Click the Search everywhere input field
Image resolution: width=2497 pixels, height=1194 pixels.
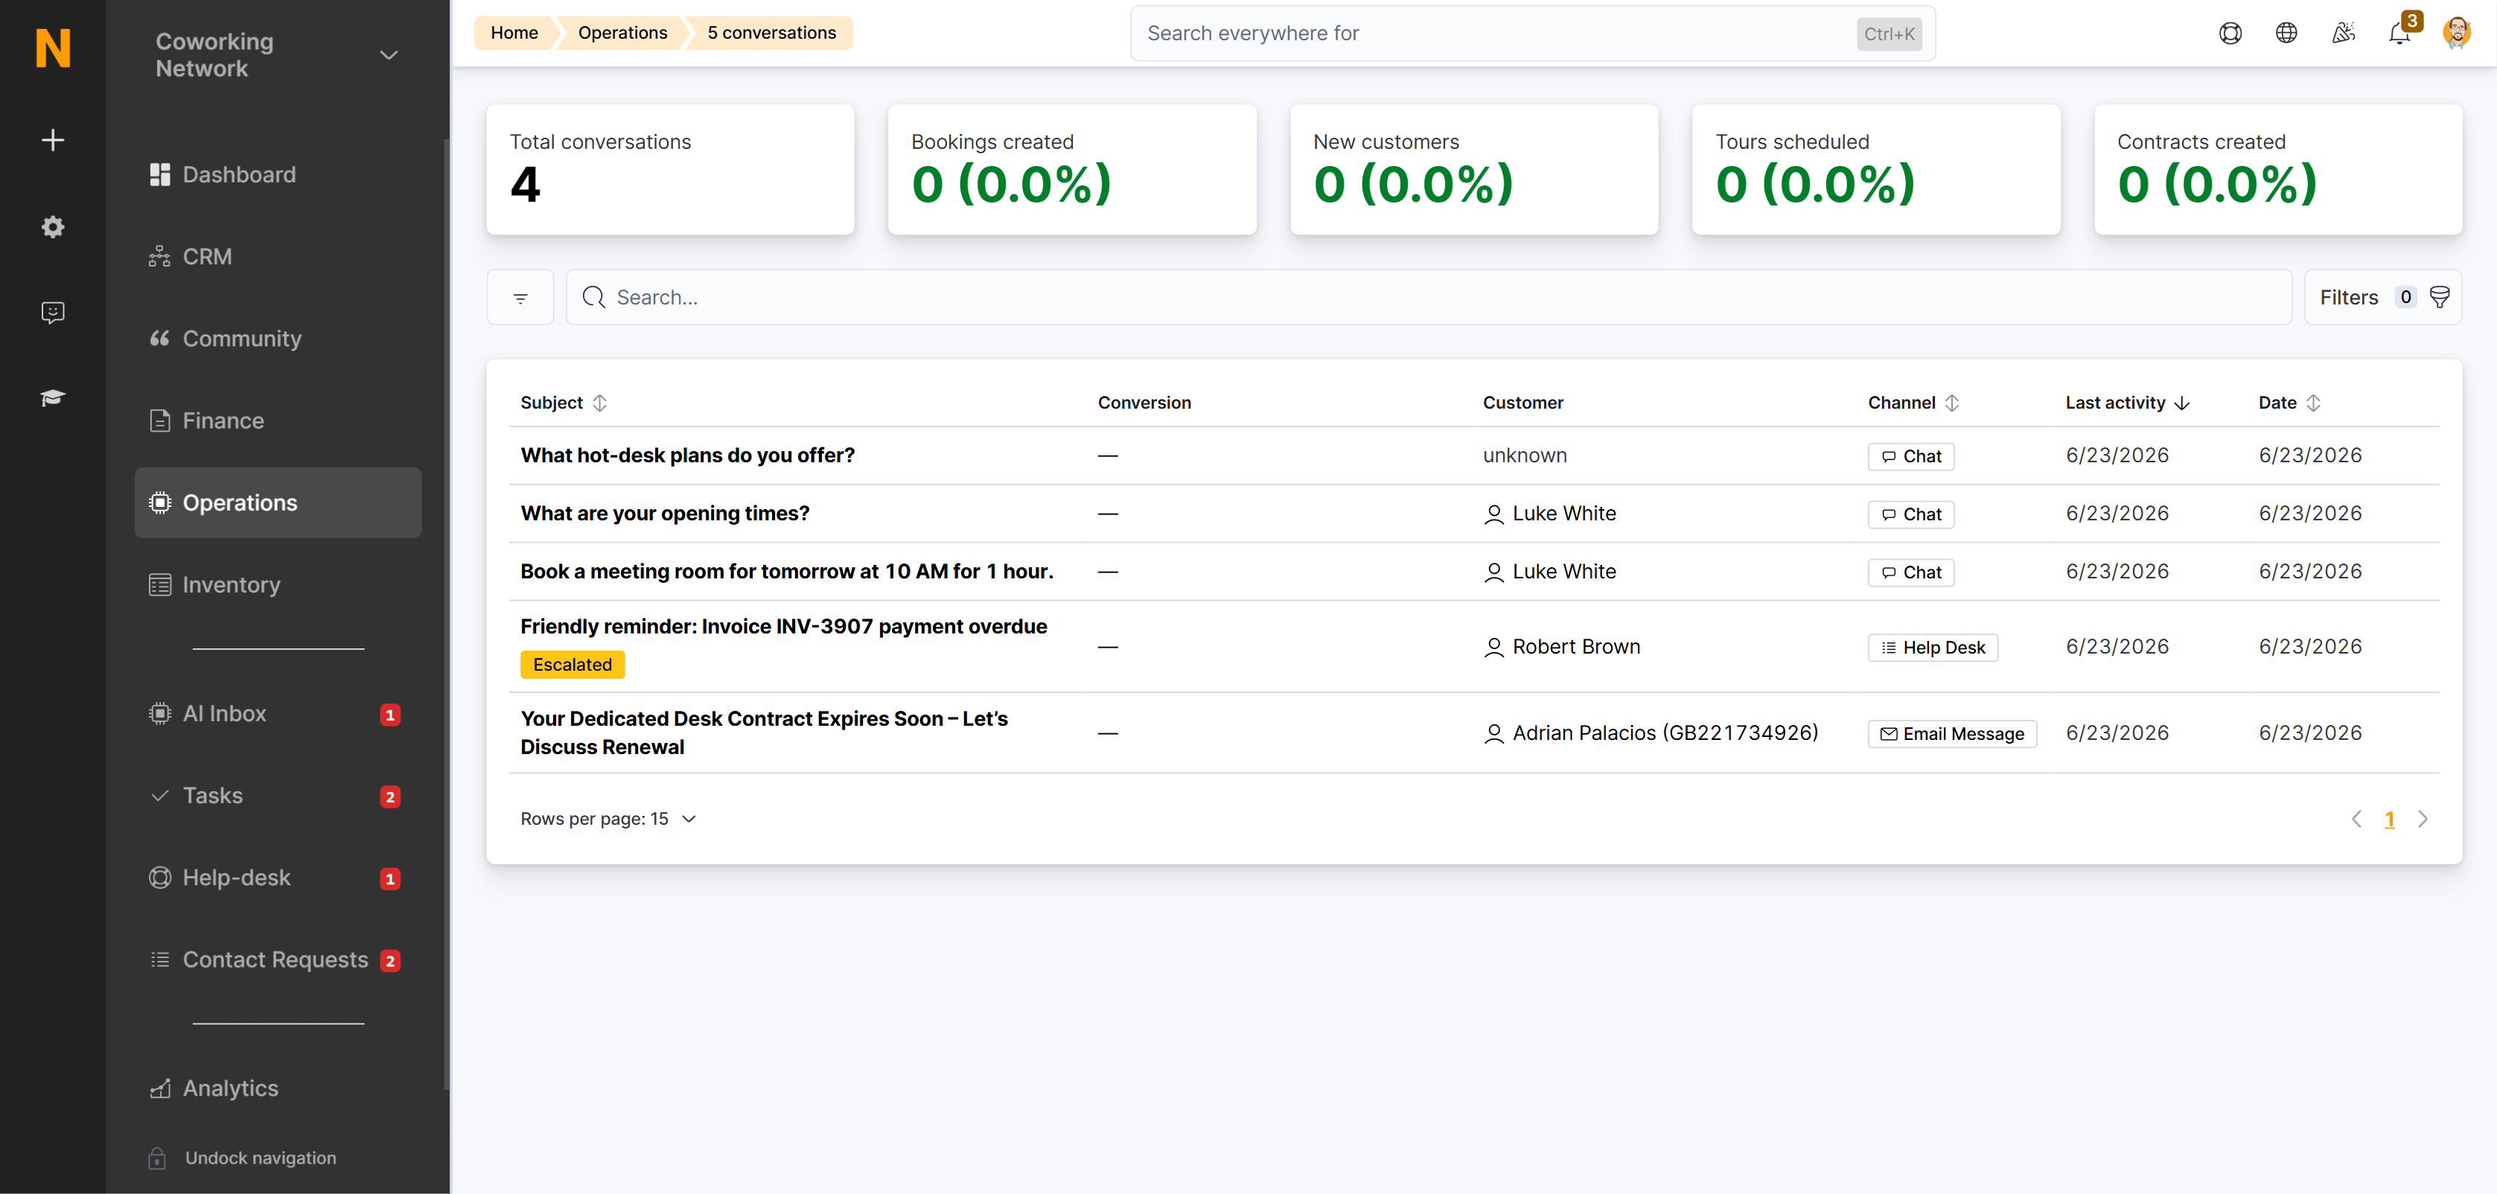[x=1532, y=33]
